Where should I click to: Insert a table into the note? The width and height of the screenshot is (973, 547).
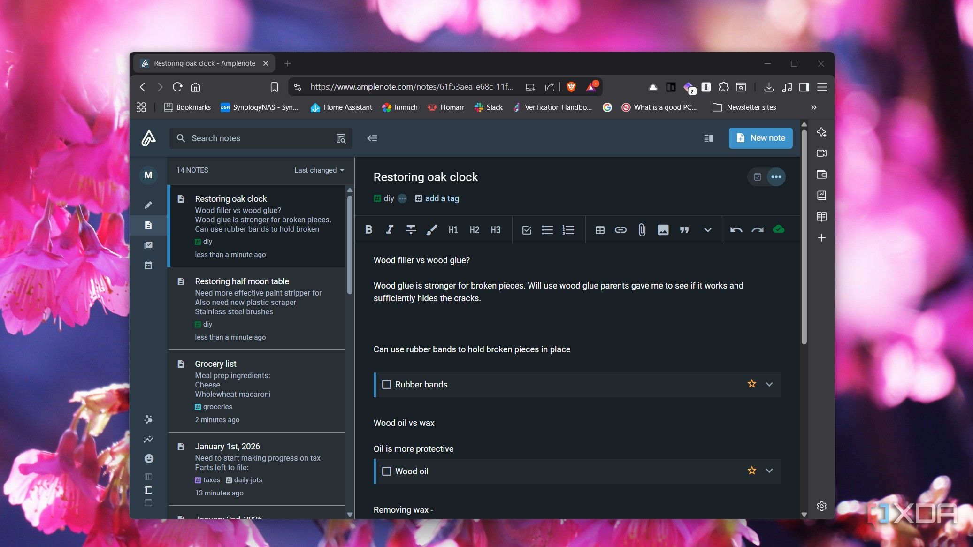tap(600, 230)
